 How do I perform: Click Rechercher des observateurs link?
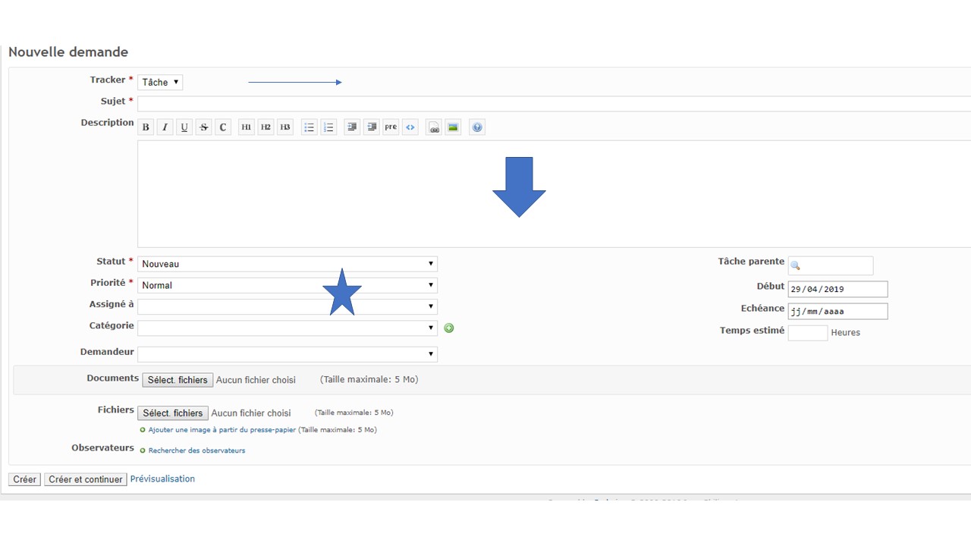pyautogui.click(x=196, y=450)
